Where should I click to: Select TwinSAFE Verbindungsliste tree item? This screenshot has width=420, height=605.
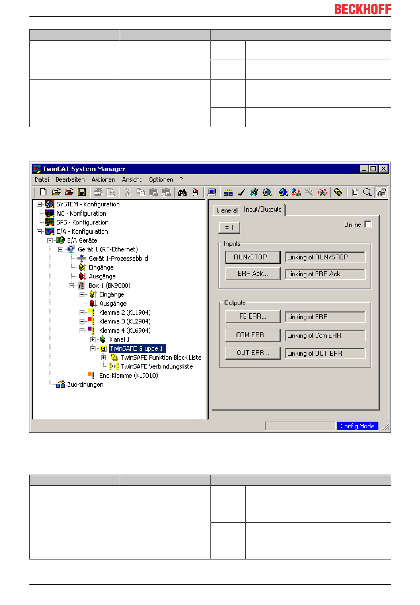pos(157,366)
